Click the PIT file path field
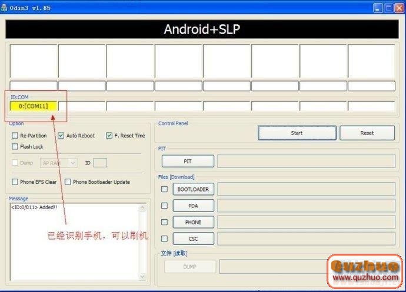Viewport: 406px width, 292px height. [x=307, y=161]
